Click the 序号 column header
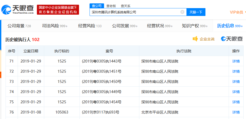The image size is (246, 119). pos(12,51)
